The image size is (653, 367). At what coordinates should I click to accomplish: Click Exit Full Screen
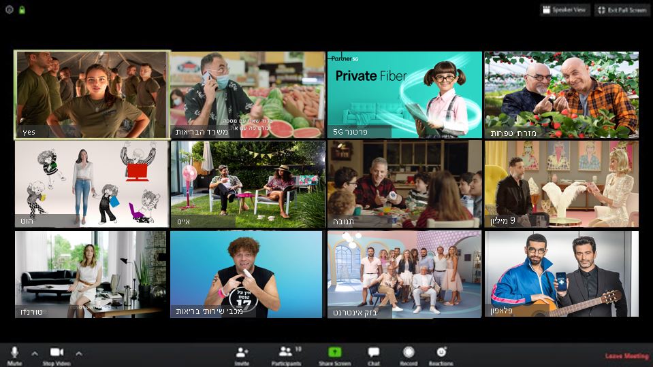tap(622, 10)
